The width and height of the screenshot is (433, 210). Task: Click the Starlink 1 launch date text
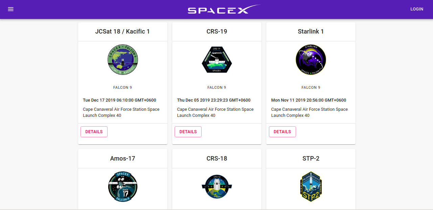pos(309,100)
